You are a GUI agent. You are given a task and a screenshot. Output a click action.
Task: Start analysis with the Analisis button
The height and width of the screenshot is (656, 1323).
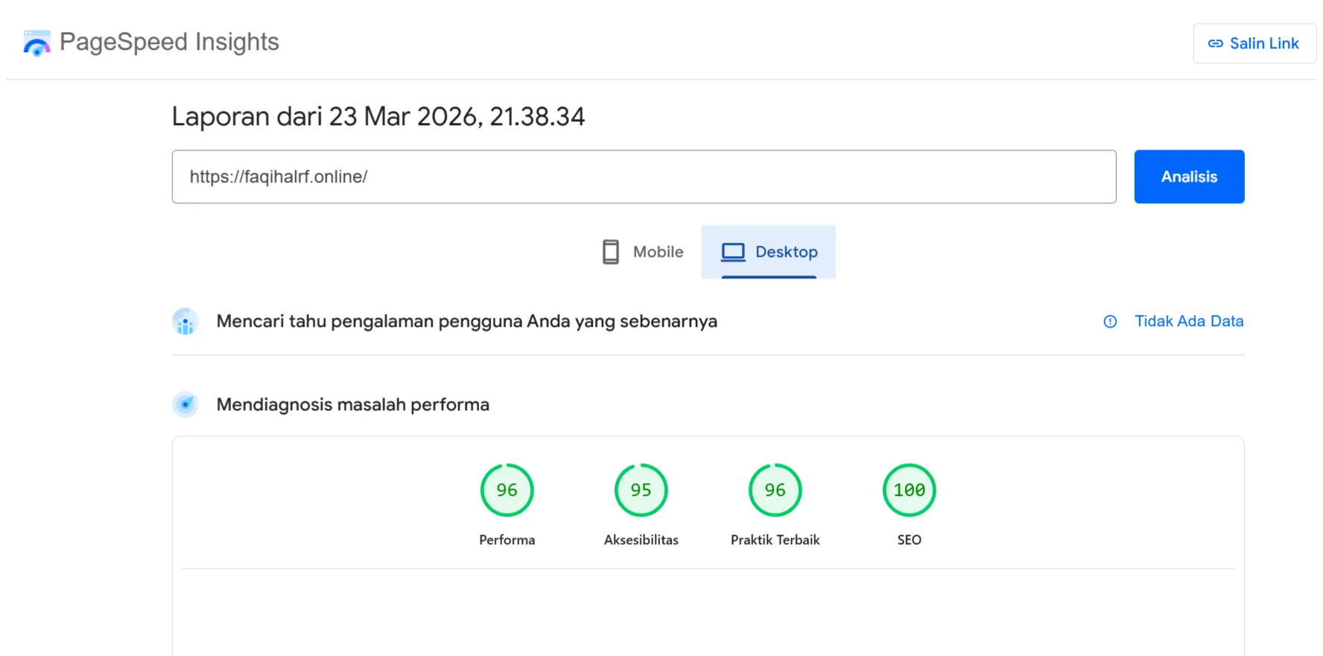[1189, 176]
